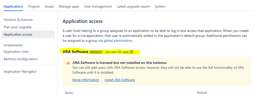Click the INTEGRATIONS section label
The width and height of the screenshot is (254, 95).
tap(13, 46)
